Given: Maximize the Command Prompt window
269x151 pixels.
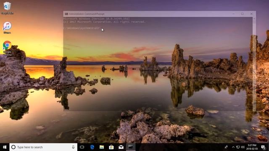Looking at the screenshot, I should (243, 14).
